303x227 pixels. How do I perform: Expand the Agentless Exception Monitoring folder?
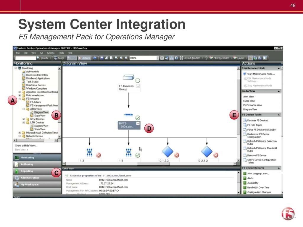(20, 92)
